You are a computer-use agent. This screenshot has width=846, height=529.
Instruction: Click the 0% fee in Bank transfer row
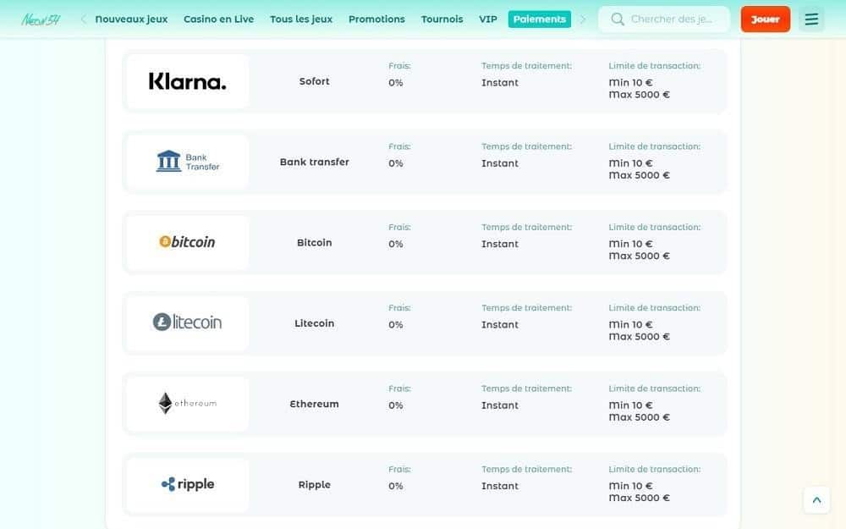tap(395, 163)
